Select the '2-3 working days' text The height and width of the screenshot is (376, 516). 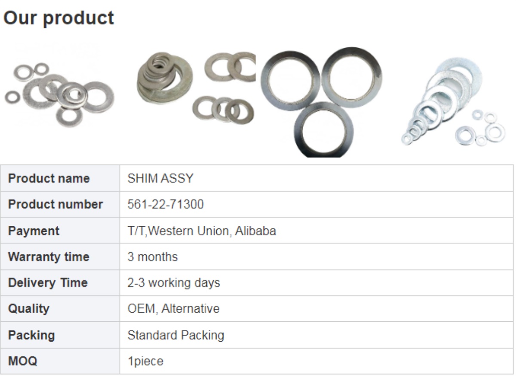(174, 283)
